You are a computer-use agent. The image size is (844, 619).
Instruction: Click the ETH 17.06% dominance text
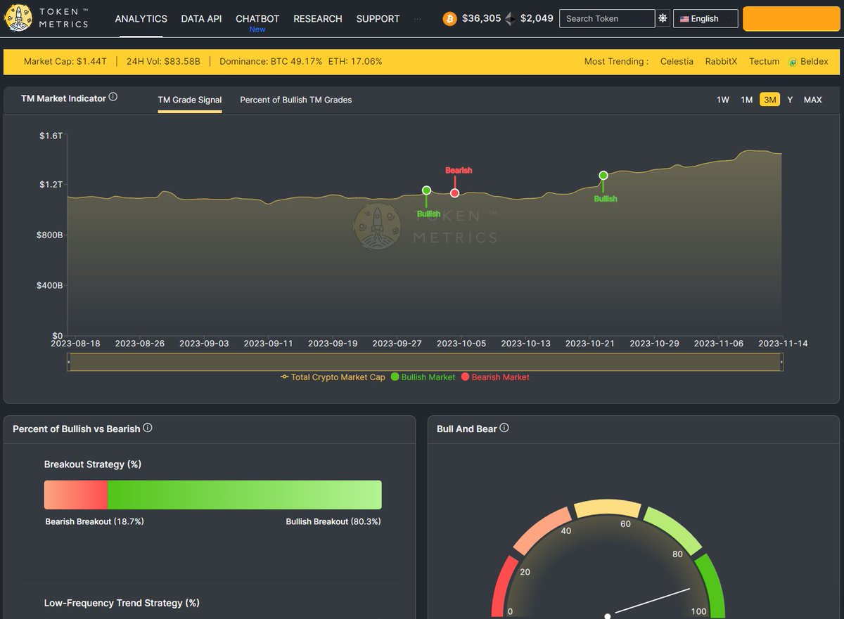pos(355,62)
